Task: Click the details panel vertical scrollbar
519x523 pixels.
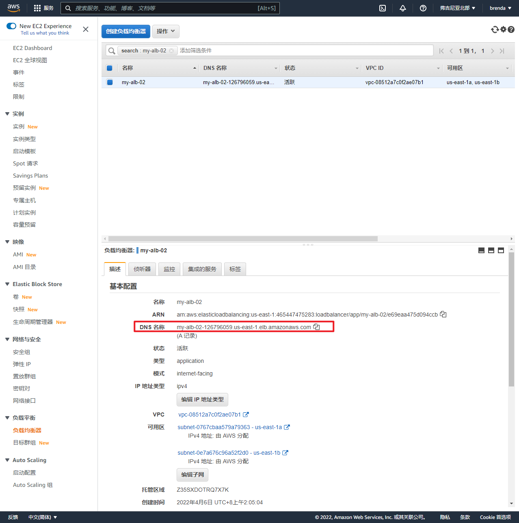Action: [511, 319]
